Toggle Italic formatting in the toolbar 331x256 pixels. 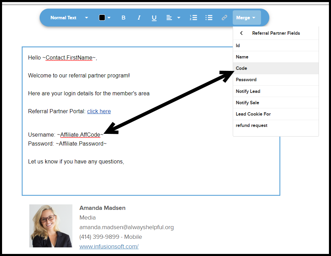coord(139,18)
